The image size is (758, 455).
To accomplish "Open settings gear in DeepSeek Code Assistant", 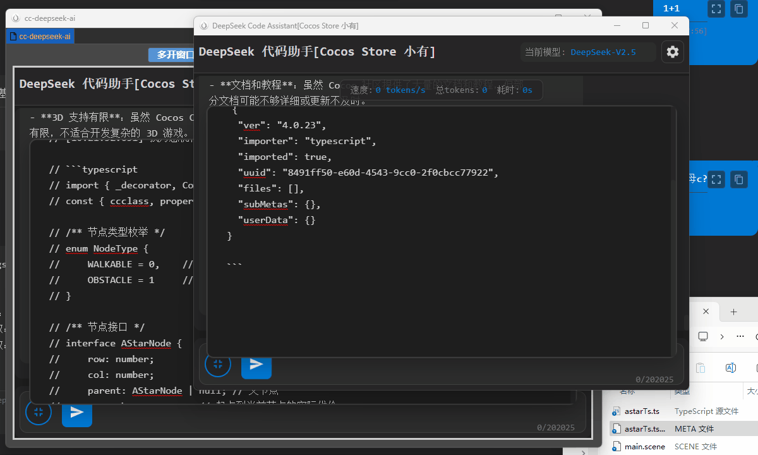I will coord(673,52).
